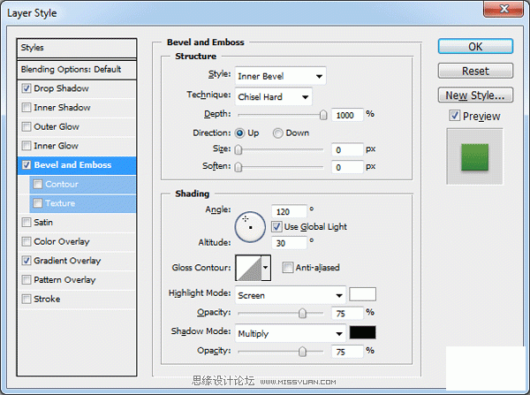
Task: Select Blending Options: Default
Action: tap(77, 70)
